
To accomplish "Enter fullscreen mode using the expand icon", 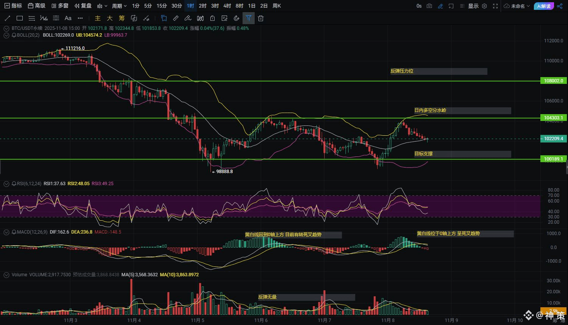I will point(495,6).
